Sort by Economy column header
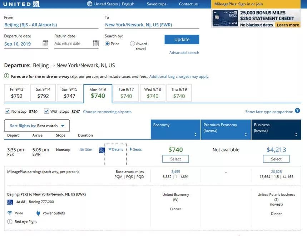This screenshot has width=307, height=236. tap(175, 129)
